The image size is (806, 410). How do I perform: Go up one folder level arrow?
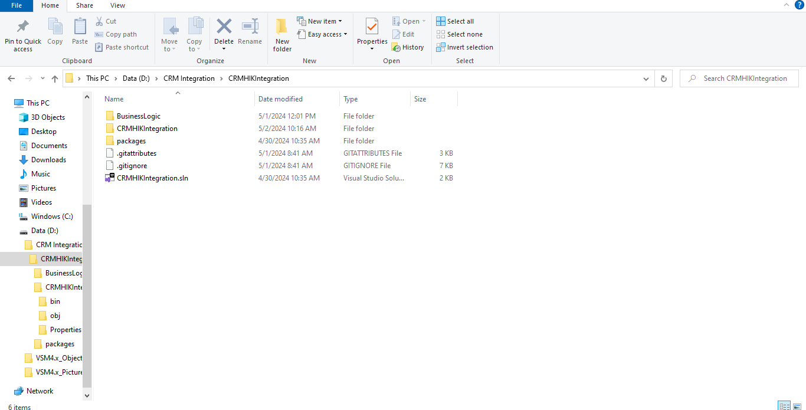click(x=55, y=78)
